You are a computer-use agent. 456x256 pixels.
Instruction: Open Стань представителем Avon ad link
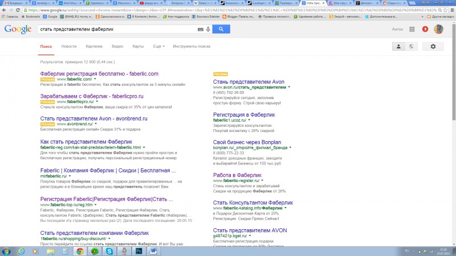(x=249, y=82)
